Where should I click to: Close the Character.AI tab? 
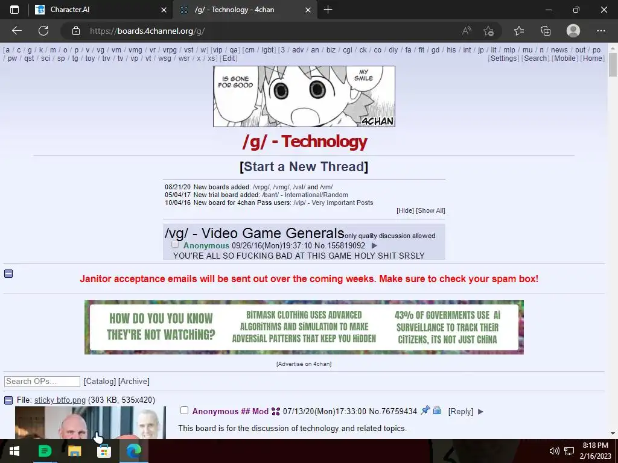click(x=164, y=10)
